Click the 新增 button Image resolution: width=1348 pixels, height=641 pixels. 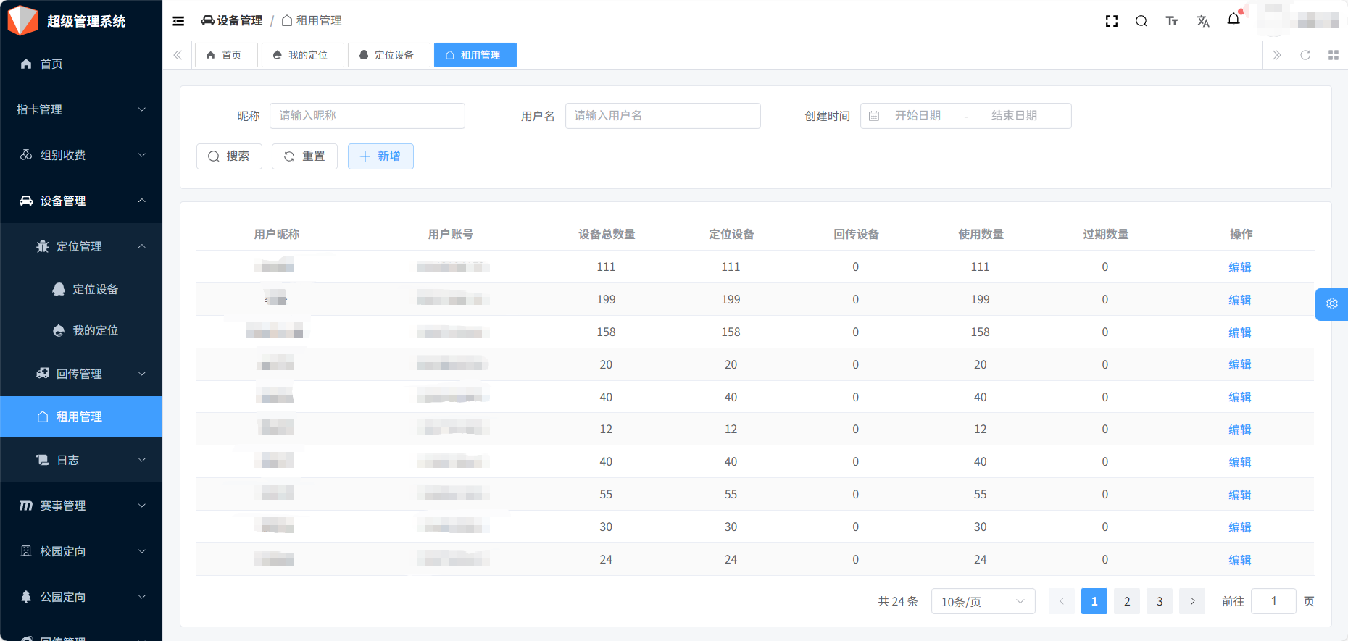[x=380, y=156]
